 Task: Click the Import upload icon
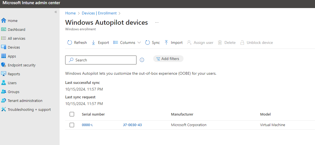click(x=166, y=42)
